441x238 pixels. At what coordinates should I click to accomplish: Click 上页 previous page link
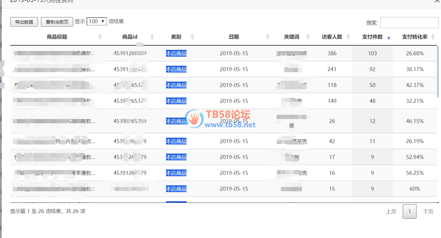click(x=391, y=212)
